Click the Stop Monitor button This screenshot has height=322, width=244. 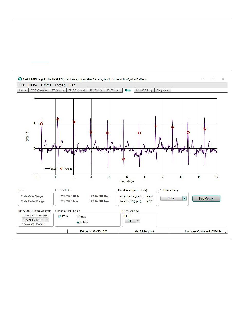pyautogui.click(x=206, y=198)
